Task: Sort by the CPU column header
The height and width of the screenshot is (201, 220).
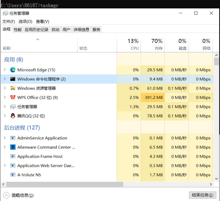Action: click(x=129, y=45)
